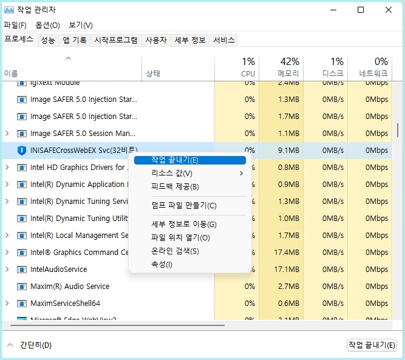Viewport: 405px width, 360px height.
Task: Click the horizontal scrollbar thumb
Action: pos(117,325)
